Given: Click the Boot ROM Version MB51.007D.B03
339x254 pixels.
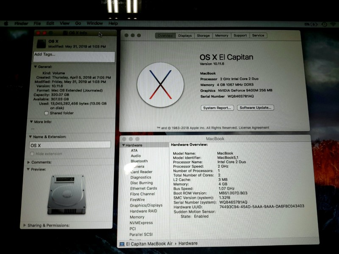Looking at the screenshot, I should click(233, 193).
